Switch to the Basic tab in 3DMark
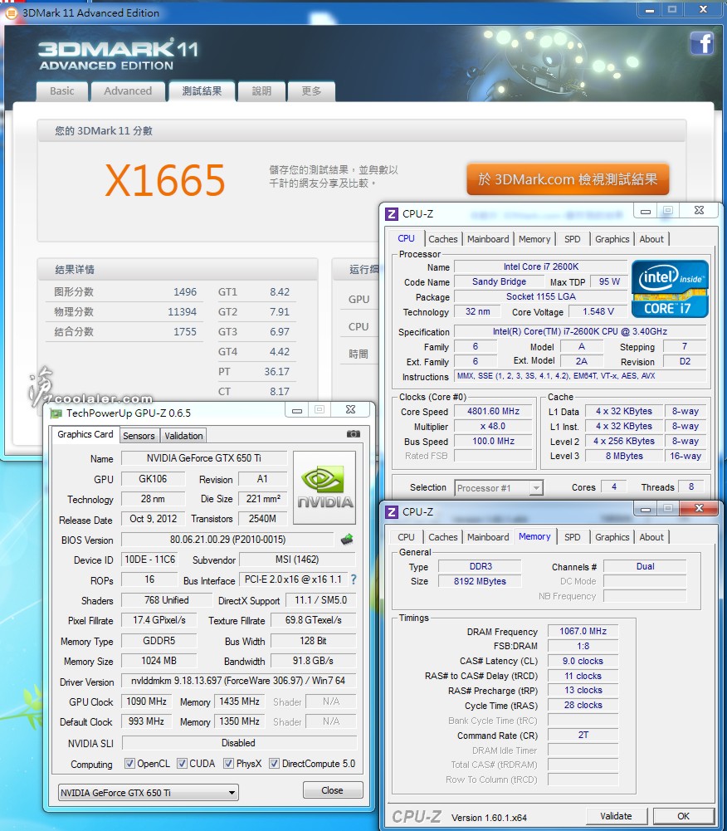The height and width of the screenshot is (831, 727). [x=62, y=91]
